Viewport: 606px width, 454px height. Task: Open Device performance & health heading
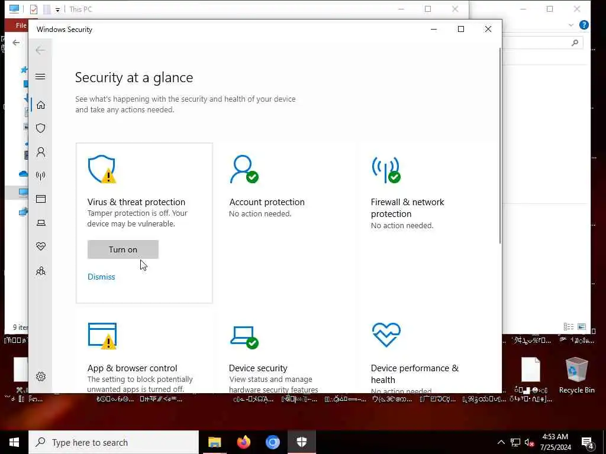tap(415, 374)
